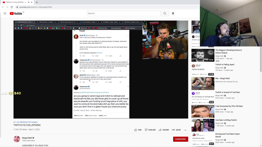Open thumbnail of chess cheating drama video
Image resolution: width=262 pixels, height=147 pixels.
203,55
